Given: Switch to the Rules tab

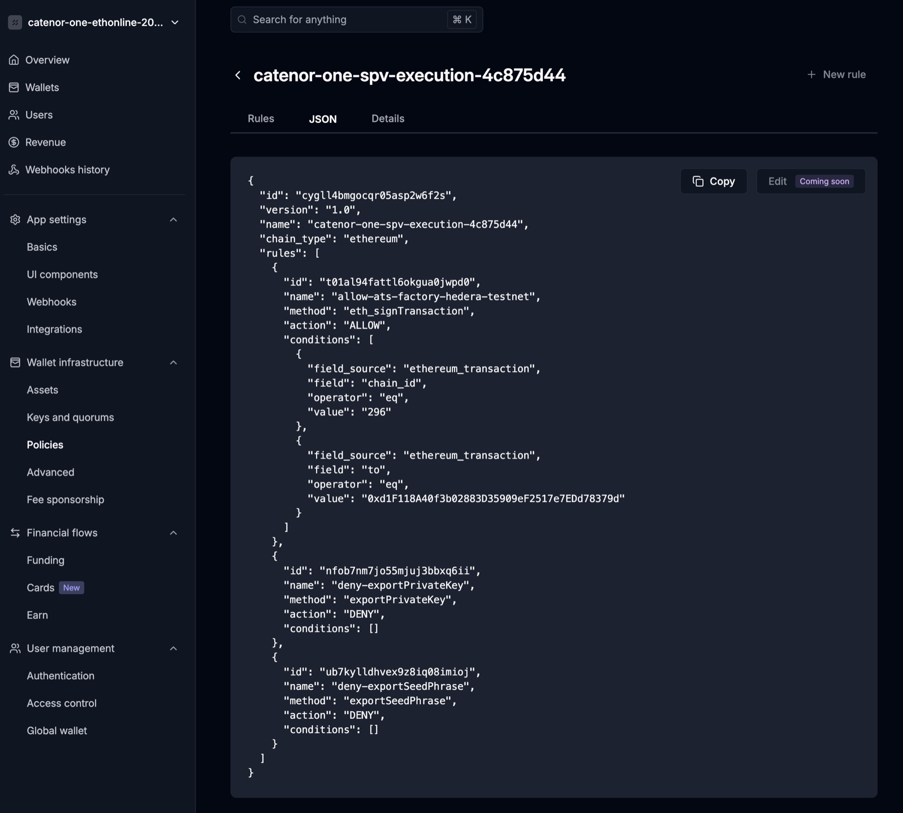Looking at the screenshot, I should (261, 118).
